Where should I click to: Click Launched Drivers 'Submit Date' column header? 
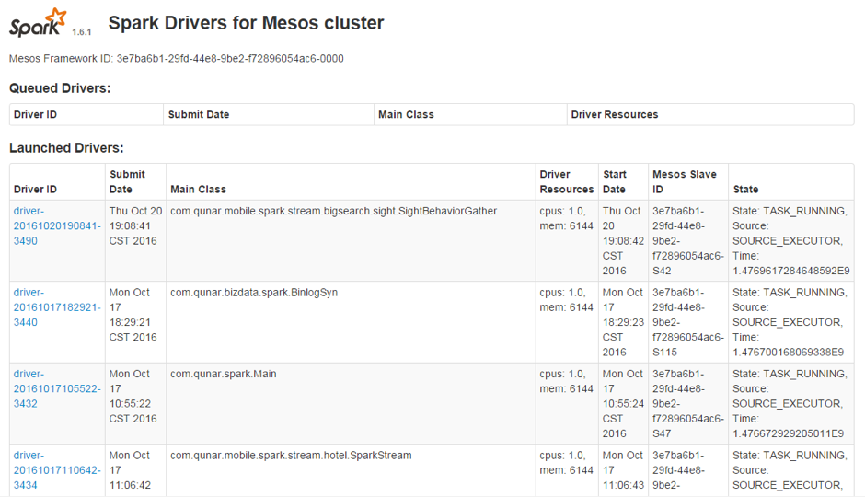tap(127, 181)
